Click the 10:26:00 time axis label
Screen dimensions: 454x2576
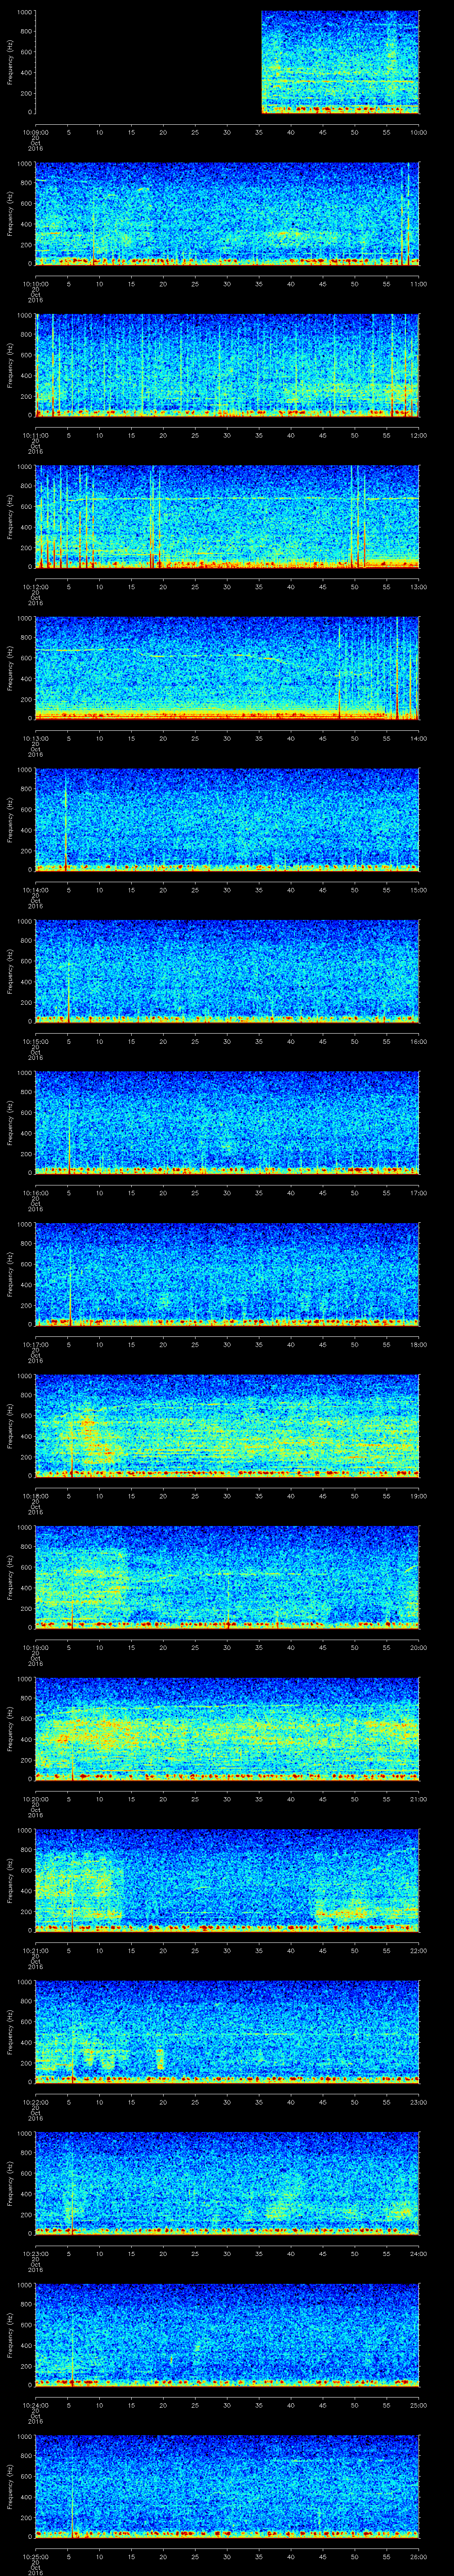click(x=419, y=2555)
